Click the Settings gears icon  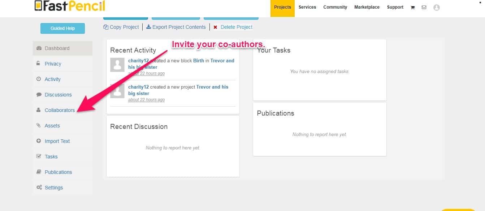pos(39,188)
